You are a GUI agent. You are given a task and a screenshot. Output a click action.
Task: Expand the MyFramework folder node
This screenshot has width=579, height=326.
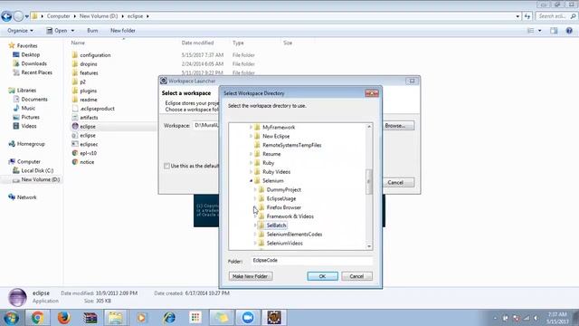point(252,127)
